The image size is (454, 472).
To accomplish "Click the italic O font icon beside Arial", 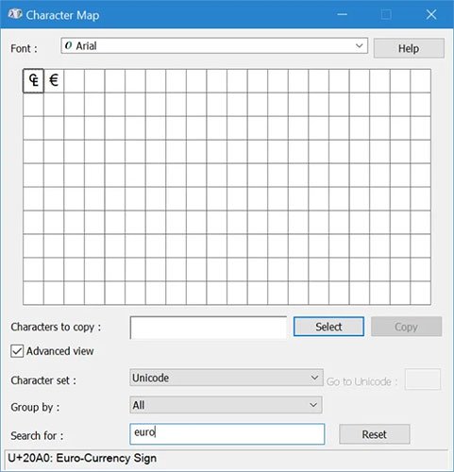I will pyautogui.click(x=68, y=46).
